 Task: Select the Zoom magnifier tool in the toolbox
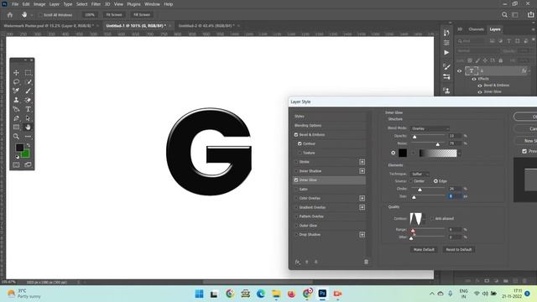click(16, 136)
